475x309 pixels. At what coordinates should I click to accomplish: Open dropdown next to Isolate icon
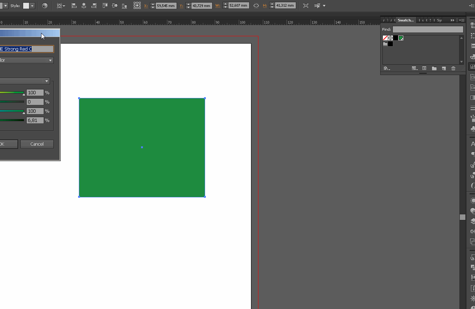[x=324, y=6]
